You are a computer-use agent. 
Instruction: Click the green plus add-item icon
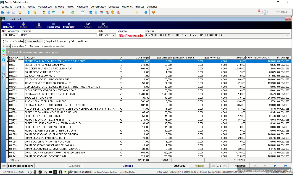3,51
